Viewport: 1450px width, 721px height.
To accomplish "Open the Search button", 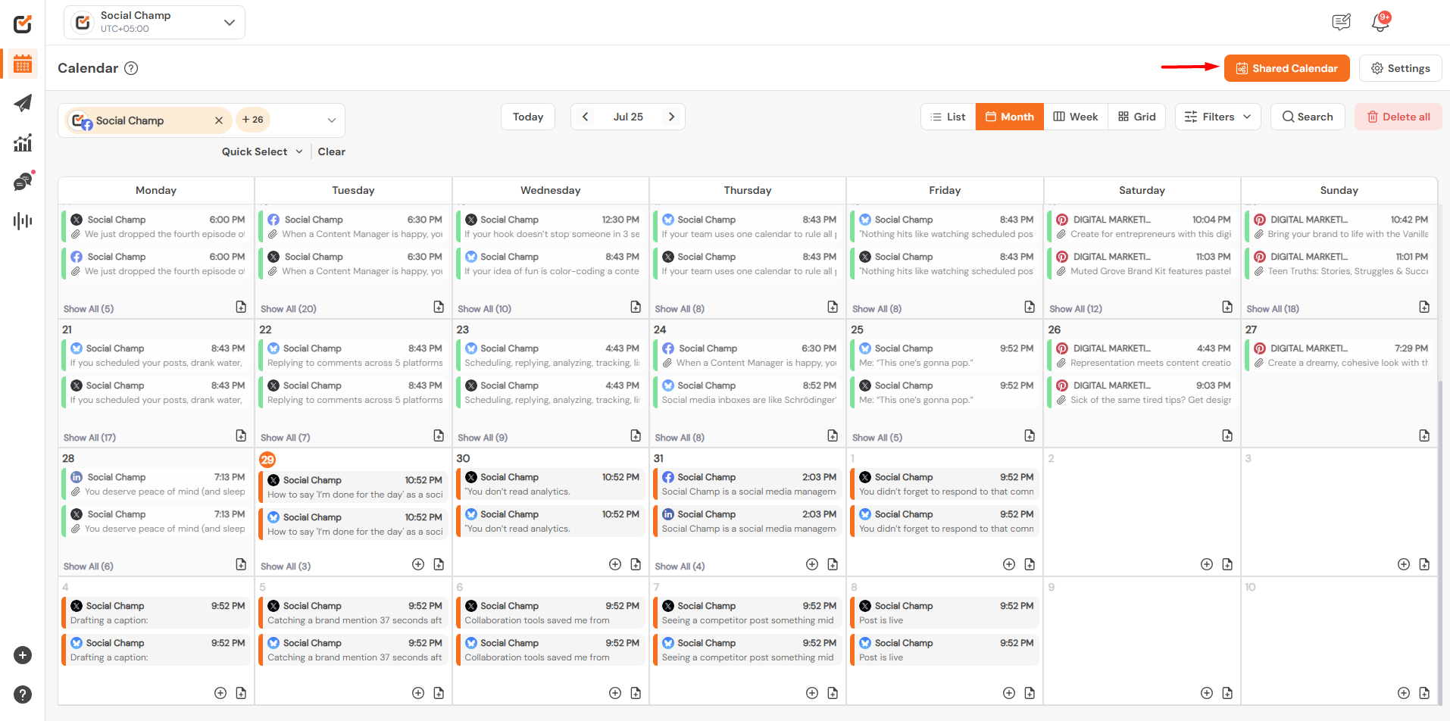I will coord(1308,117).
